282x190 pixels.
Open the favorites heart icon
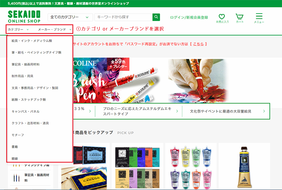[x=222, y=17]
